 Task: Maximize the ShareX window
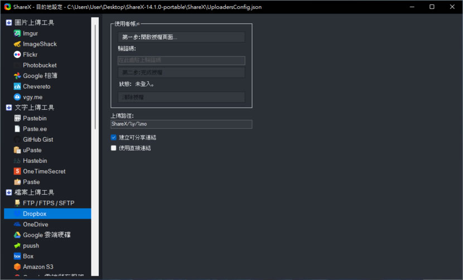point(432,7)
